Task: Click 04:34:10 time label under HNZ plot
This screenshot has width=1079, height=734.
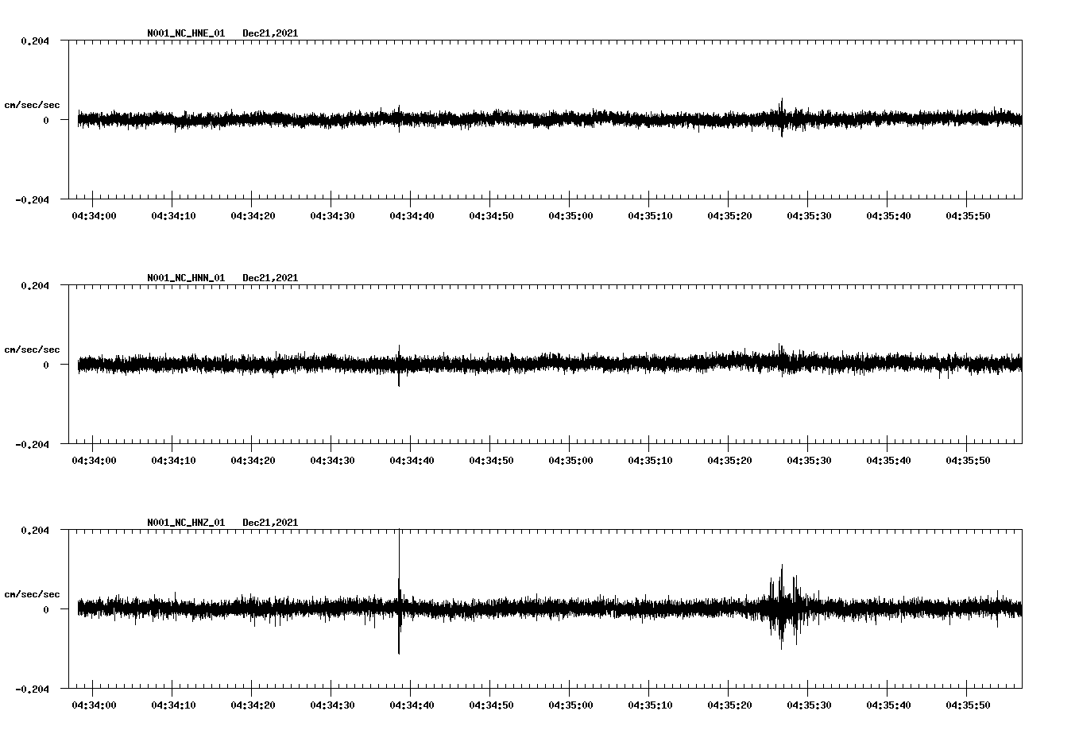Action: (x=173, y=705)
